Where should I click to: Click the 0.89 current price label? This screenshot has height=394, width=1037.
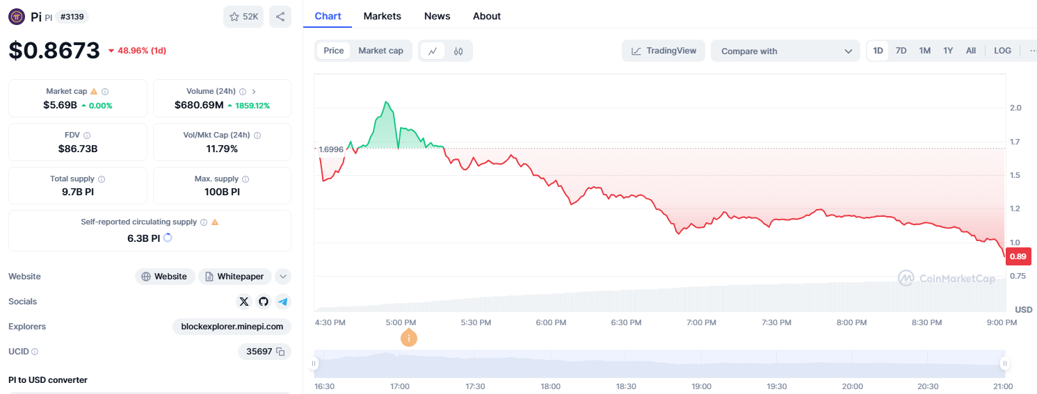1018,256
